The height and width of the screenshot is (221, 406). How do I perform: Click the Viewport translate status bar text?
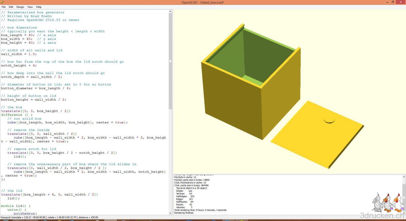point(49,217)
